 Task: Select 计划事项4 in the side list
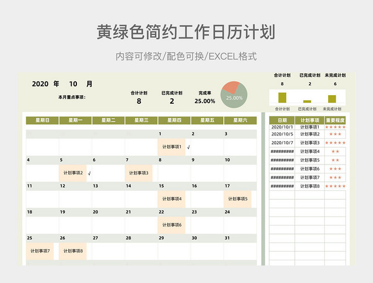click(x=309, y=152)
